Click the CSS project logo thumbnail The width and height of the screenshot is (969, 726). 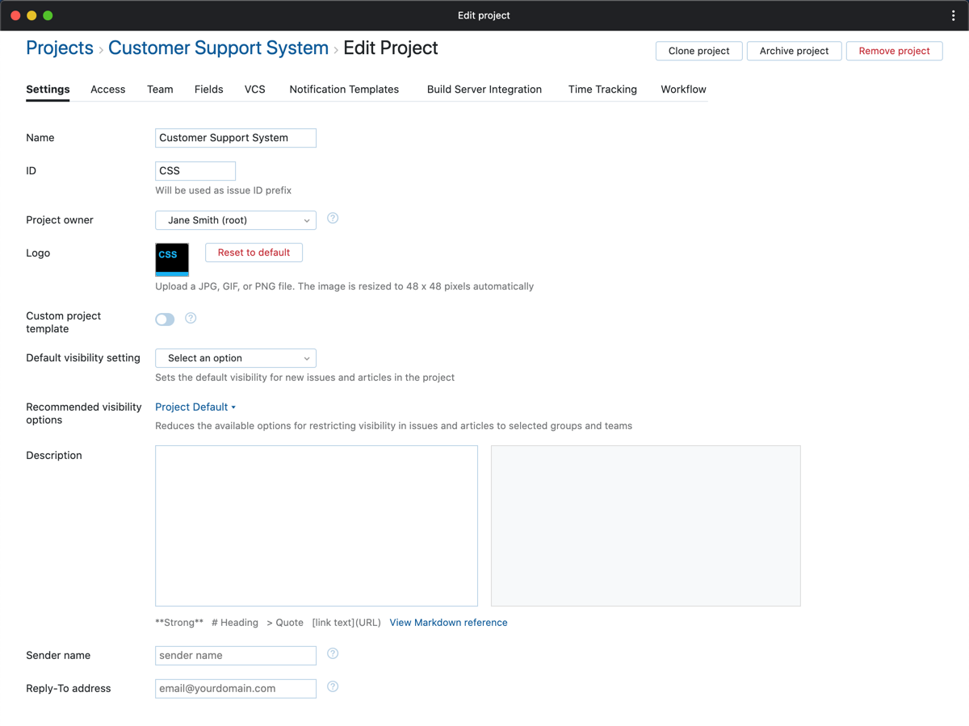[x=172, y=260]
